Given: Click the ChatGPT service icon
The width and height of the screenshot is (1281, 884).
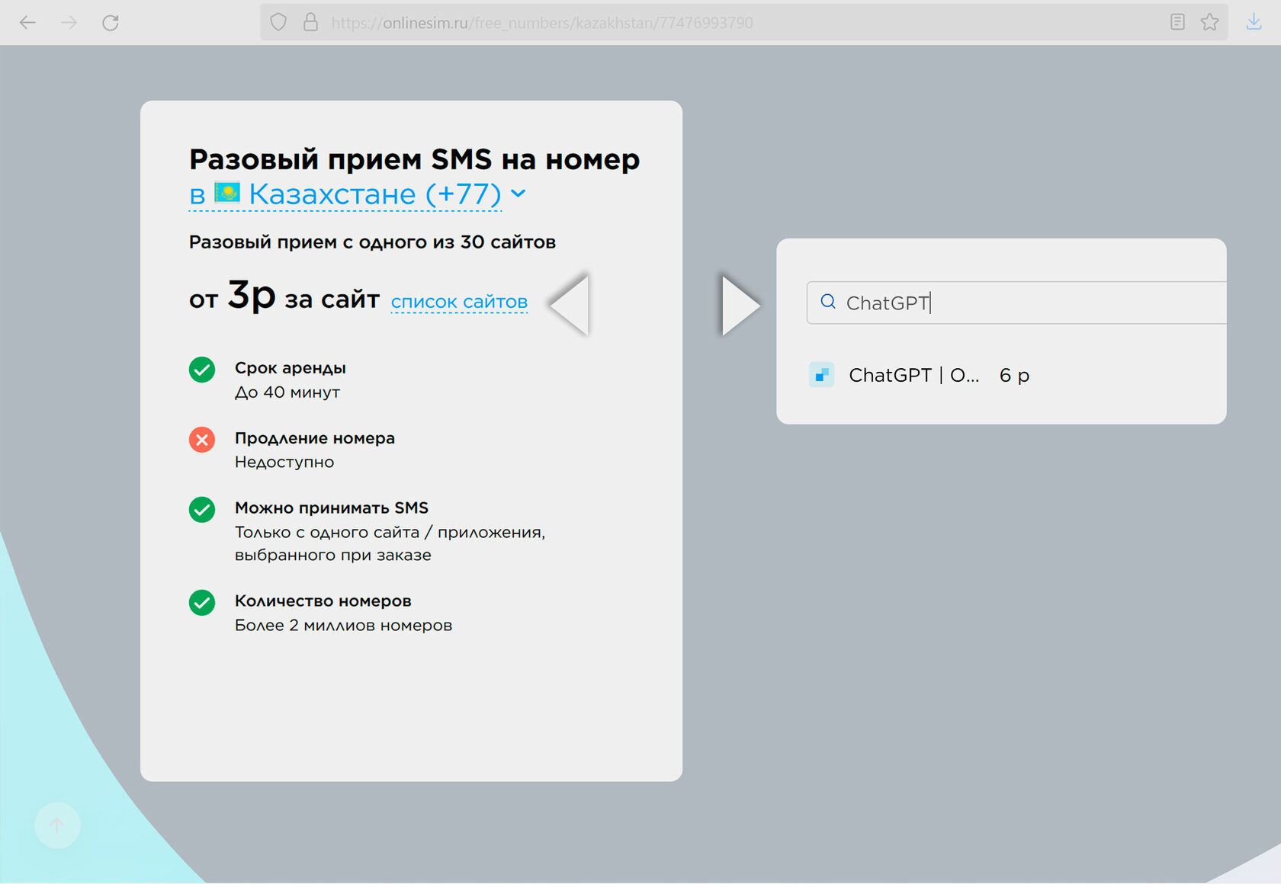Looking at the screenshot, I should click(x=821, y=375).
